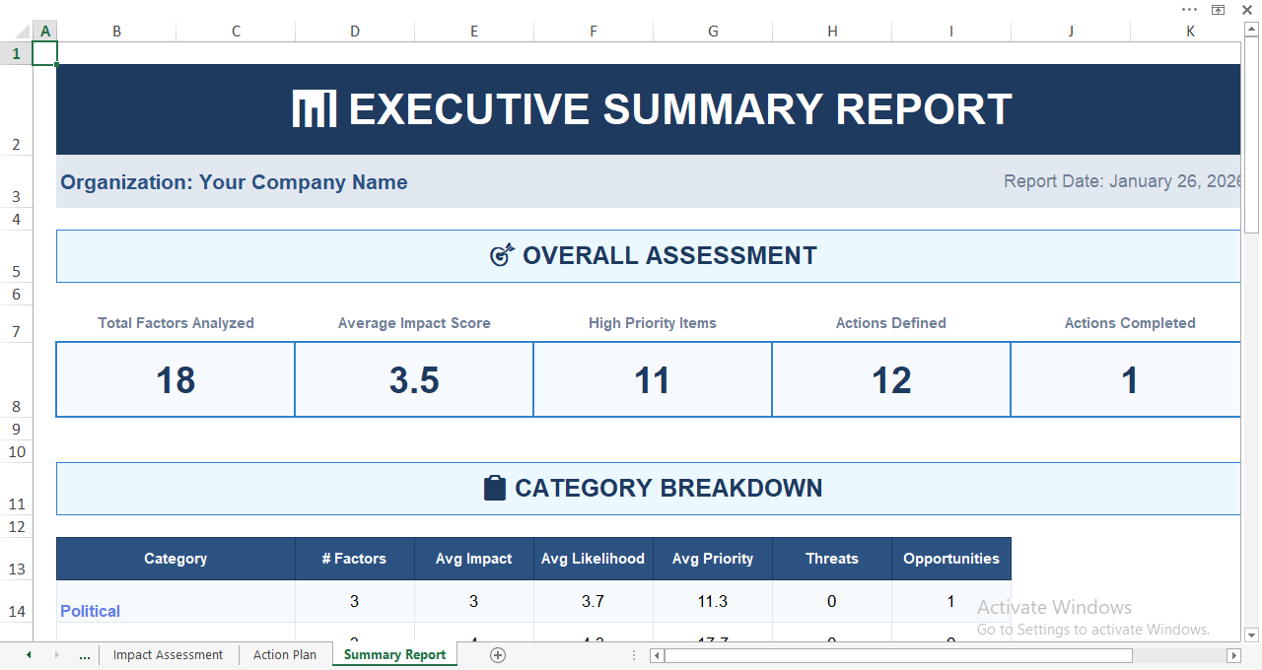Viewport: 1262px width, 670px height.
Task: Click the Avg Priority table header
Action: 713,559
